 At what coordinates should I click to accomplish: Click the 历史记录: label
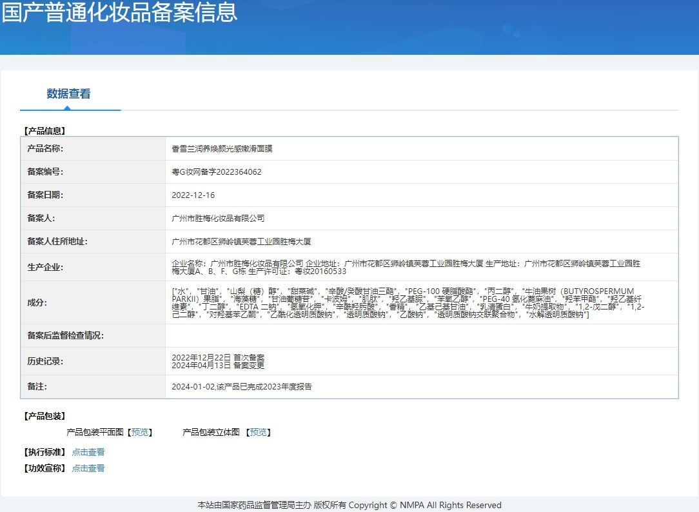point(45,361)
